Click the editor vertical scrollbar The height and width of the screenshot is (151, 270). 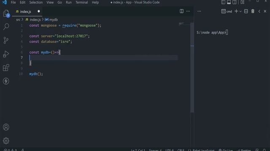[x=192, y=67]
